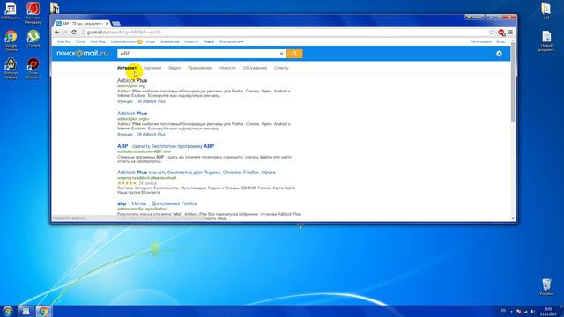The height and width of the screenshot is (317, 564).
Task: Open the folder icon beside Connect Manager
Action: click(55, 8)
